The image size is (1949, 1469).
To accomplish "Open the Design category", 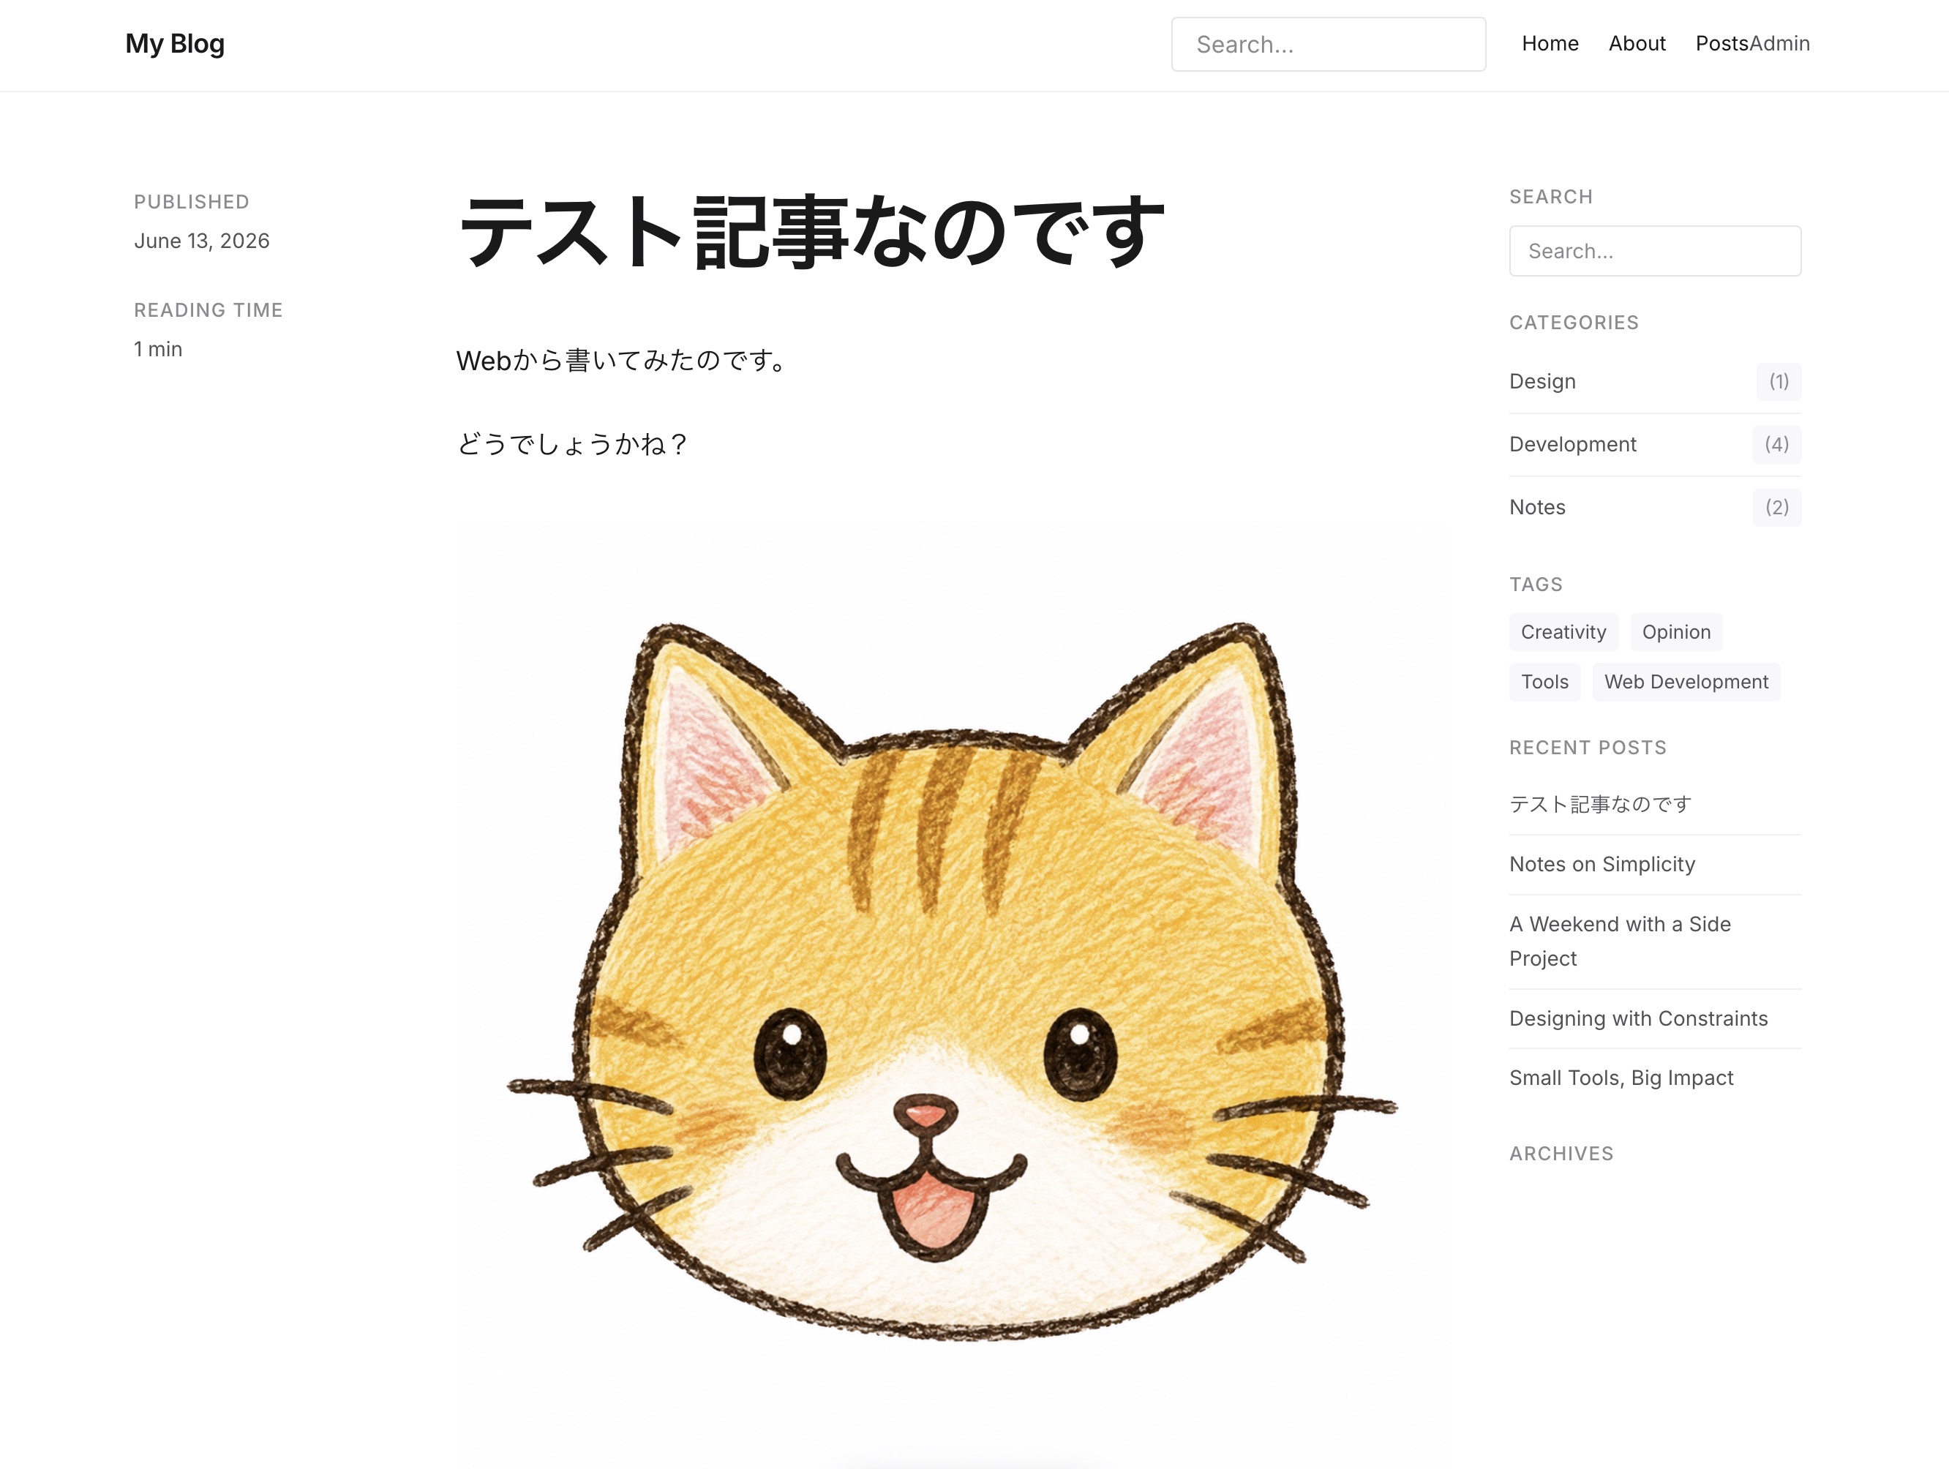I will click(x=1542, y=382).
